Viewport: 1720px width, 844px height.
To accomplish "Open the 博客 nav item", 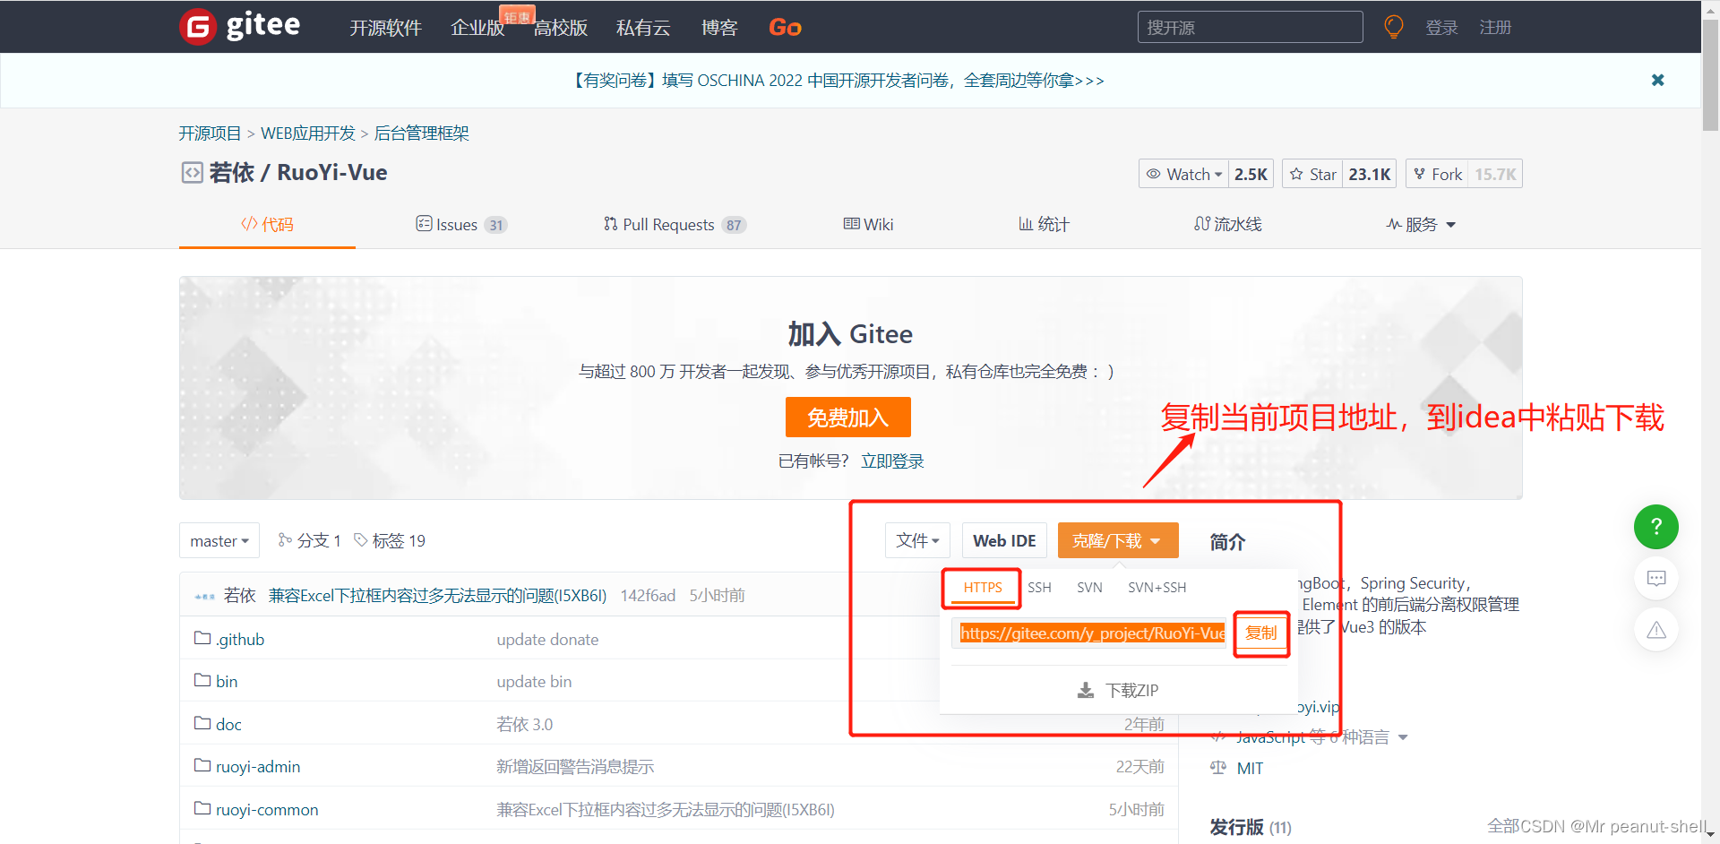I will (719, 28).
